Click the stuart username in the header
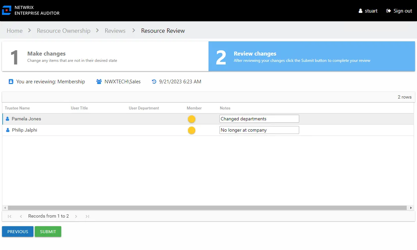This screenshot has height=250, width=417. pos(371,11)
